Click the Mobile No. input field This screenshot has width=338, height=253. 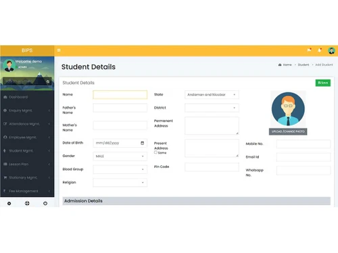pos(304,144)
